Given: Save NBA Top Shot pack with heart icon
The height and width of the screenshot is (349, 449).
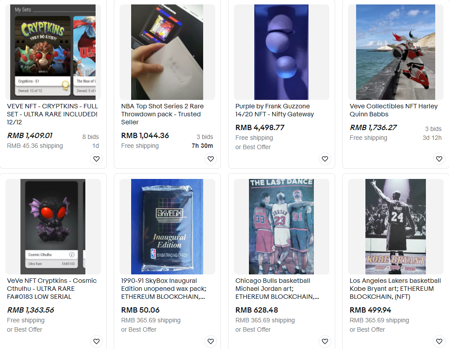Looking at the screenshot, I should tap(211, 159).
